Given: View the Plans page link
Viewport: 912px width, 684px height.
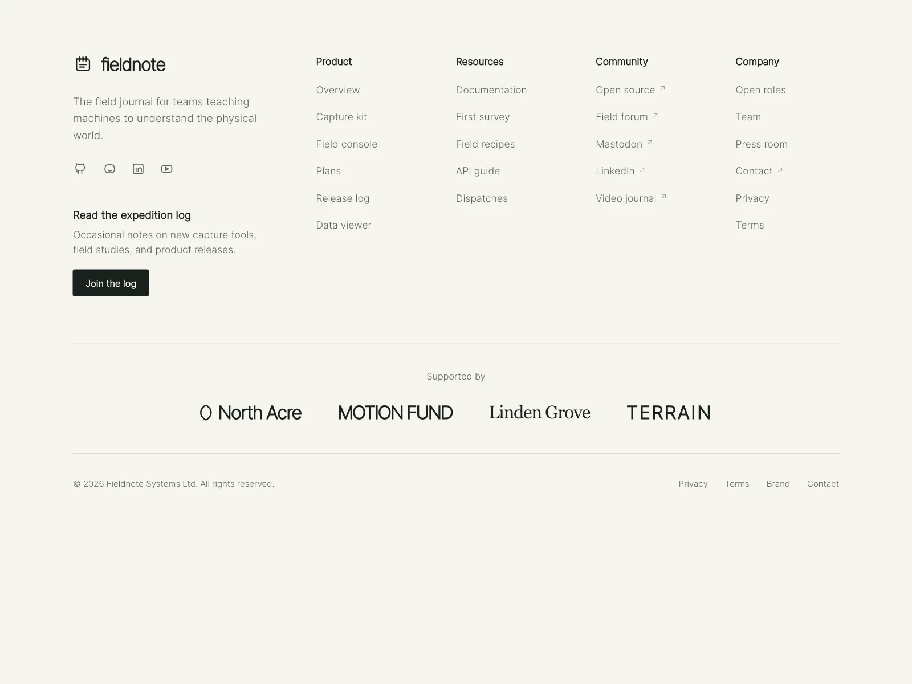Looking at the screenshot, I should [328, 171].
